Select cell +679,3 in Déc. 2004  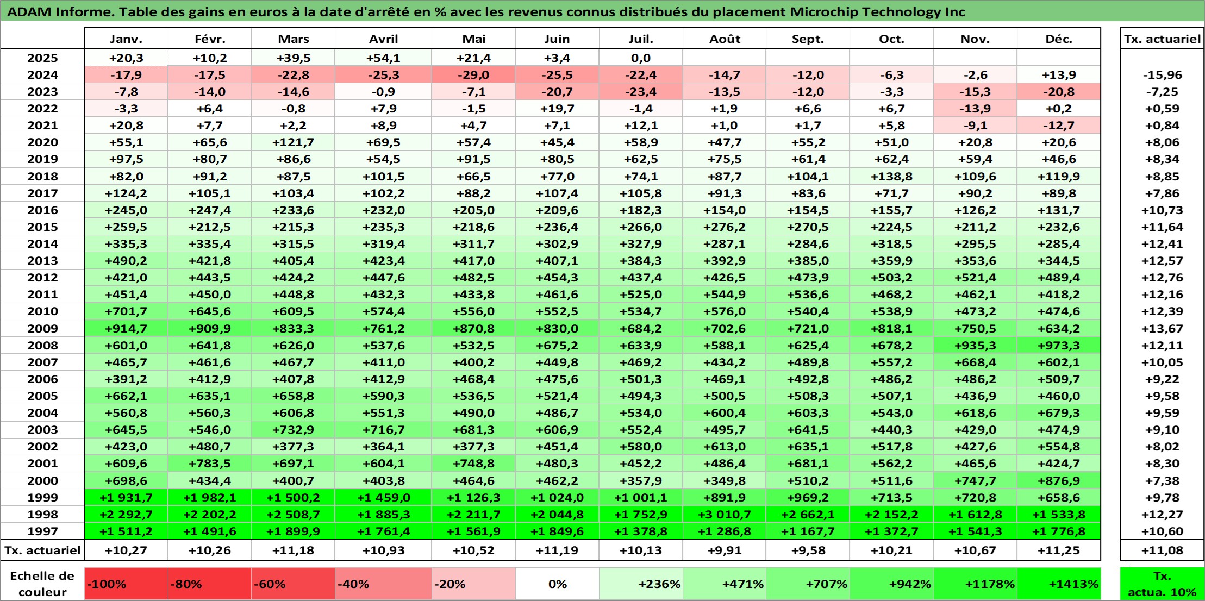(1059, 413)
